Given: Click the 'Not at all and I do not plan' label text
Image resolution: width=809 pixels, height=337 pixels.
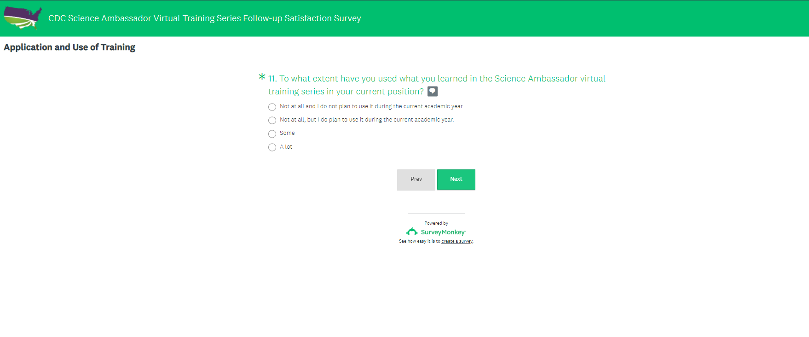Looking at the screenshot, I should tap(371, 106).
